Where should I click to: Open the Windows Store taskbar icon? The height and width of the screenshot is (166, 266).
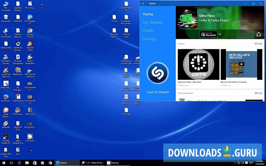(35, 163)
